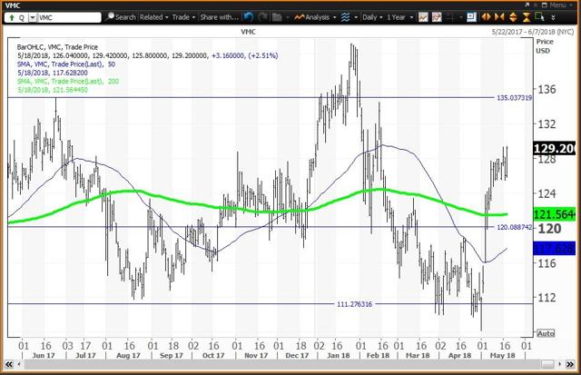
Task: Click the BarOHLC, VMC, Trade Price legend
Action: tap(57, 47)
